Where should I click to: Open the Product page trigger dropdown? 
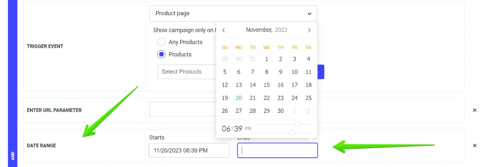(233, 13)
